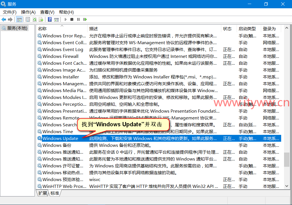Select the Windows Modules I... service name
The height and width of the screenshot is (205, 292).
tap(65, 98)
